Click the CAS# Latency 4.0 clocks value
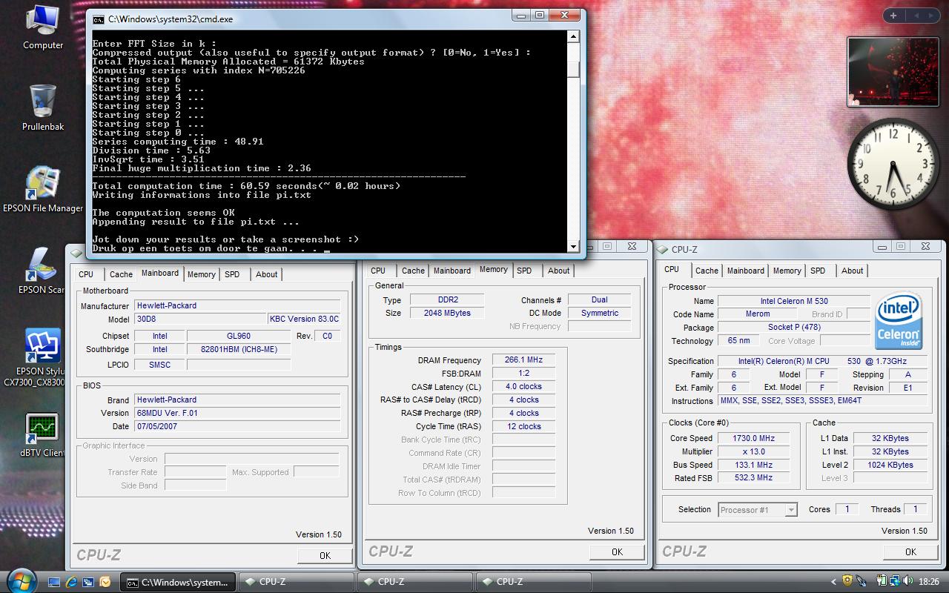This screenshot has height=593, width=949. 523,386
